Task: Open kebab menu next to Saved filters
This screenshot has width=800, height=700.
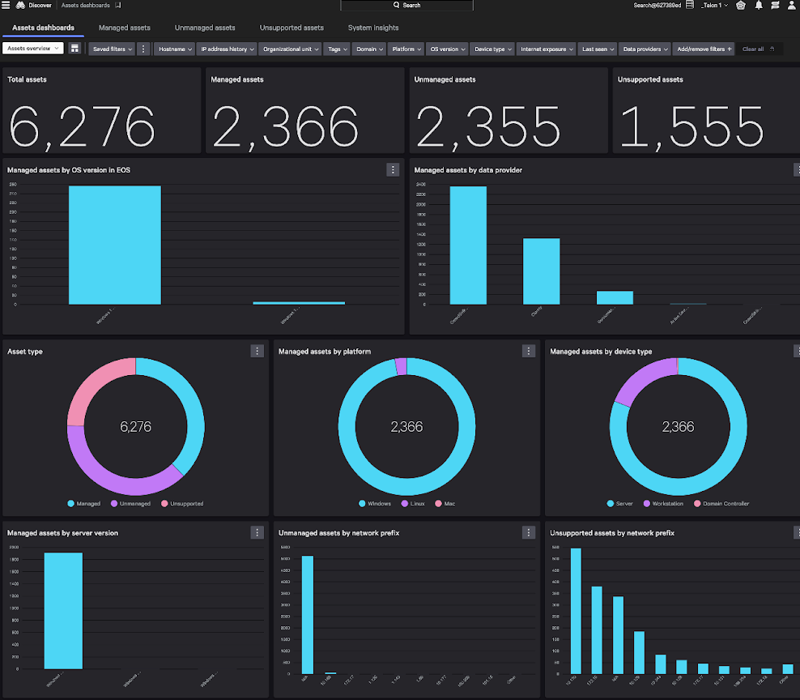Action: [143, 49]
